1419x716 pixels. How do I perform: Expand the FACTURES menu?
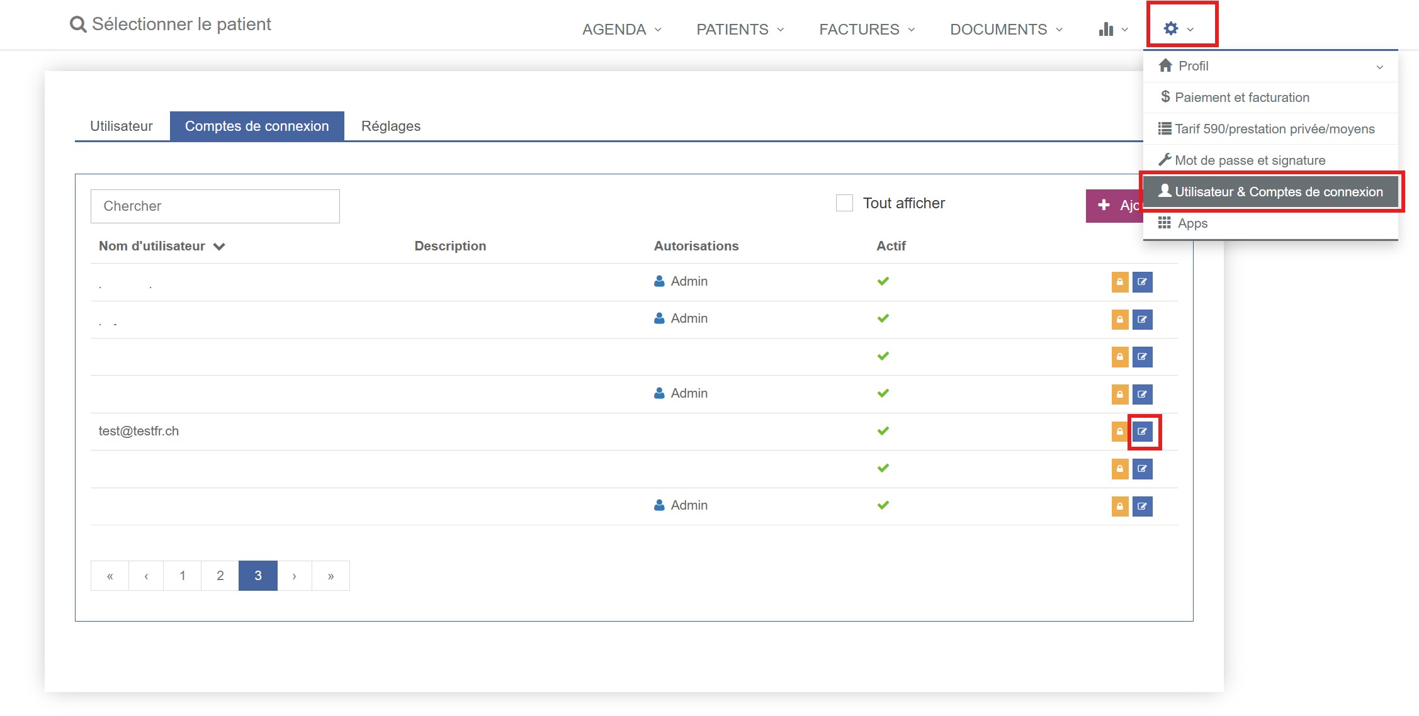[x=867, y=30]
